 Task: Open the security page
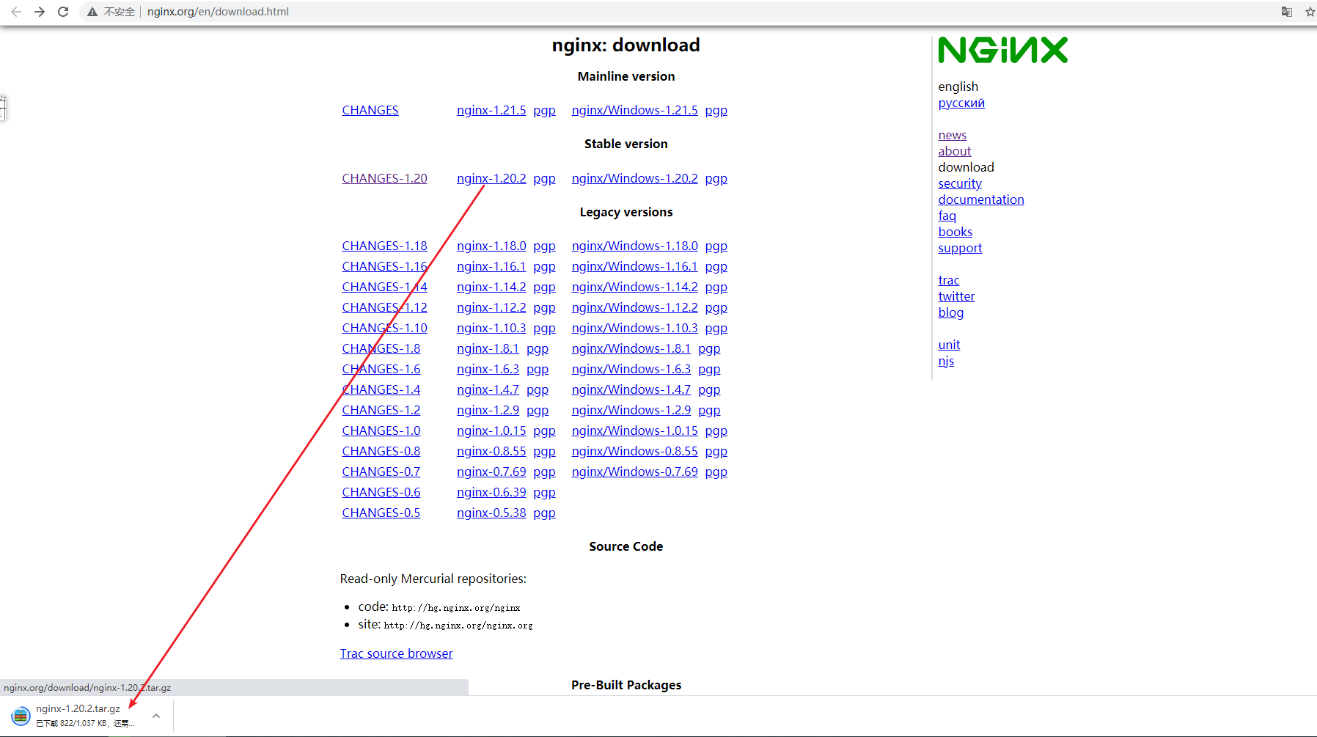(960, 183)
